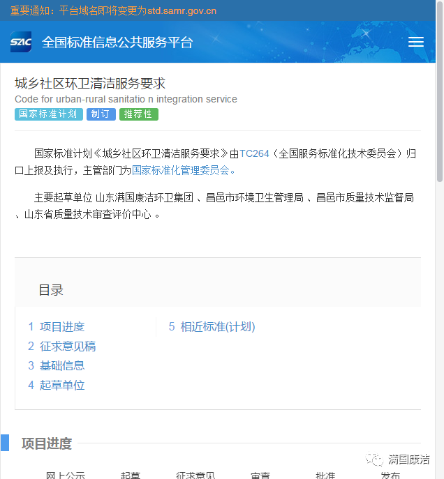Click the 批准 progress stage
This screenshot has width=444, height=479.
(325, 476)
